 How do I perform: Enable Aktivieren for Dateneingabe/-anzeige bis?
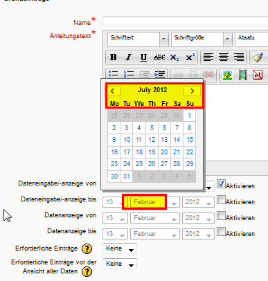221,200
